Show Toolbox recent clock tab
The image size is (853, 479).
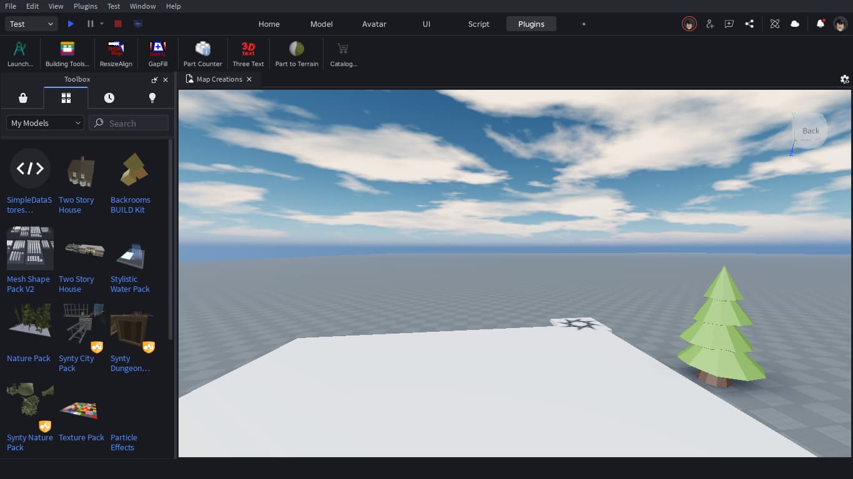click(x=109, y=98)
